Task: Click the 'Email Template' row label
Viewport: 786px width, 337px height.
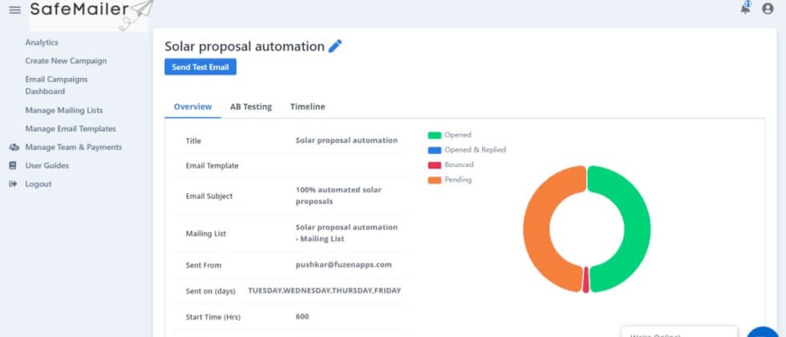Action: click(212, 165)
